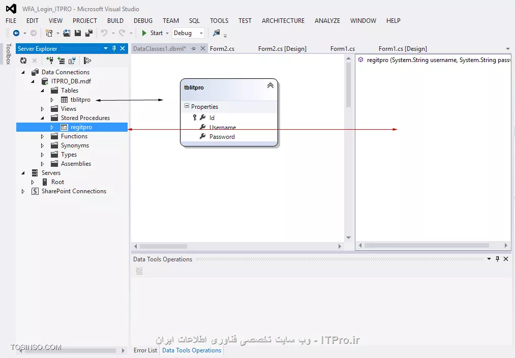
Task: Expand the Functions folder
Action: pyautogui.click(x=42, y=136)
